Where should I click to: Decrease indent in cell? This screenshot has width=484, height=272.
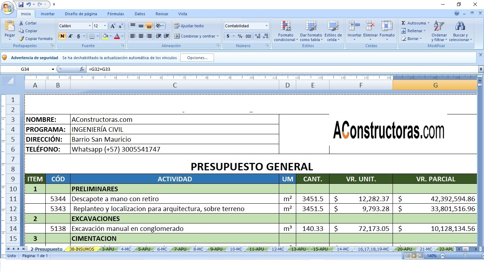pyautogui.click(x=158, y=36)
